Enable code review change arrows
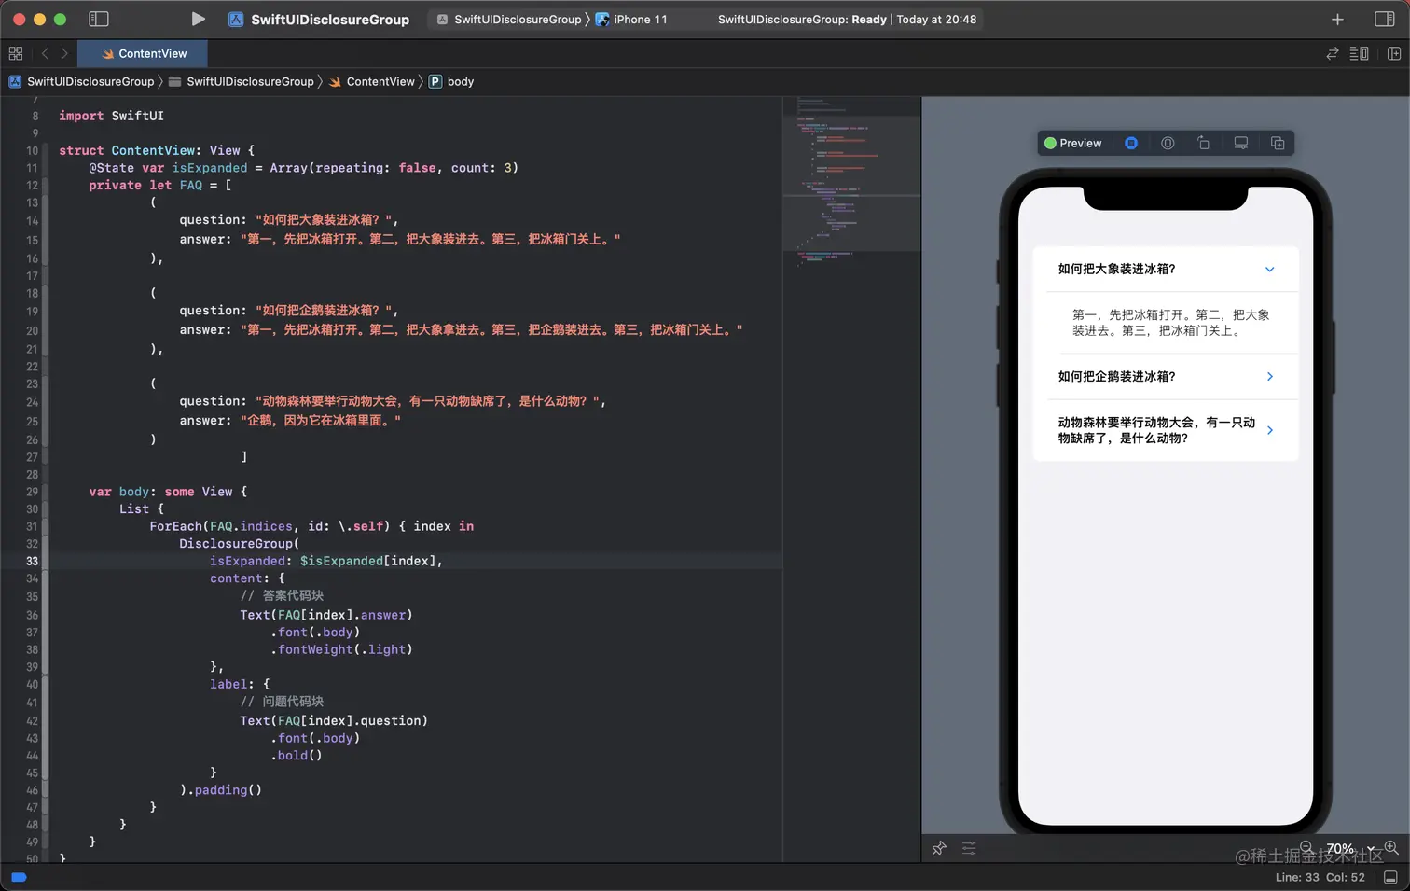 click(x=1333, y=53)
